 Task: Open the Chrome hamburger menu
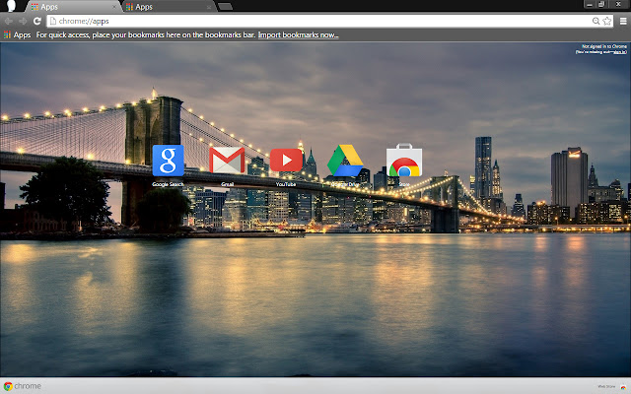623,22
